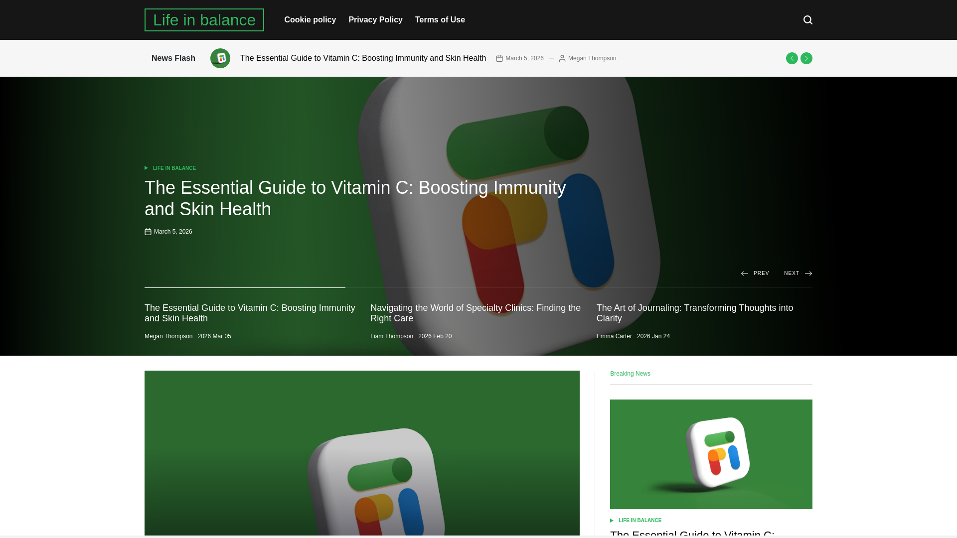The height and width of the screenshot is (538, 957).
Task: Click the Life in balance site logo
Action: 204,20
